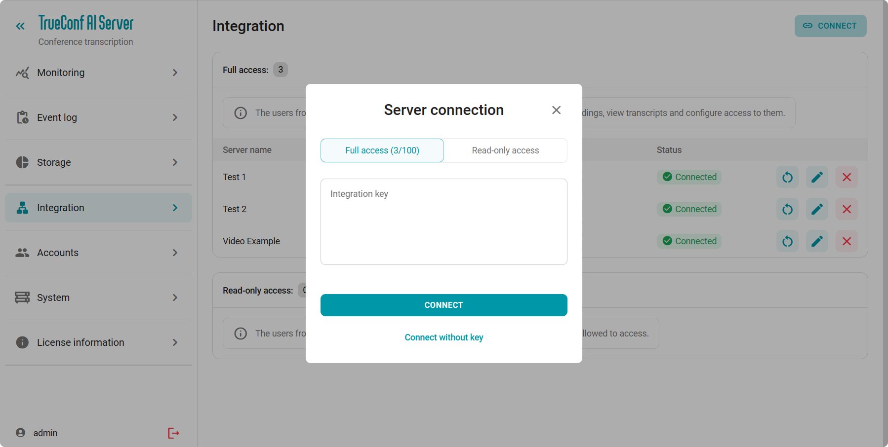
Task: Remove Test 2 server using red X
Action: click(x=847, y=209)
